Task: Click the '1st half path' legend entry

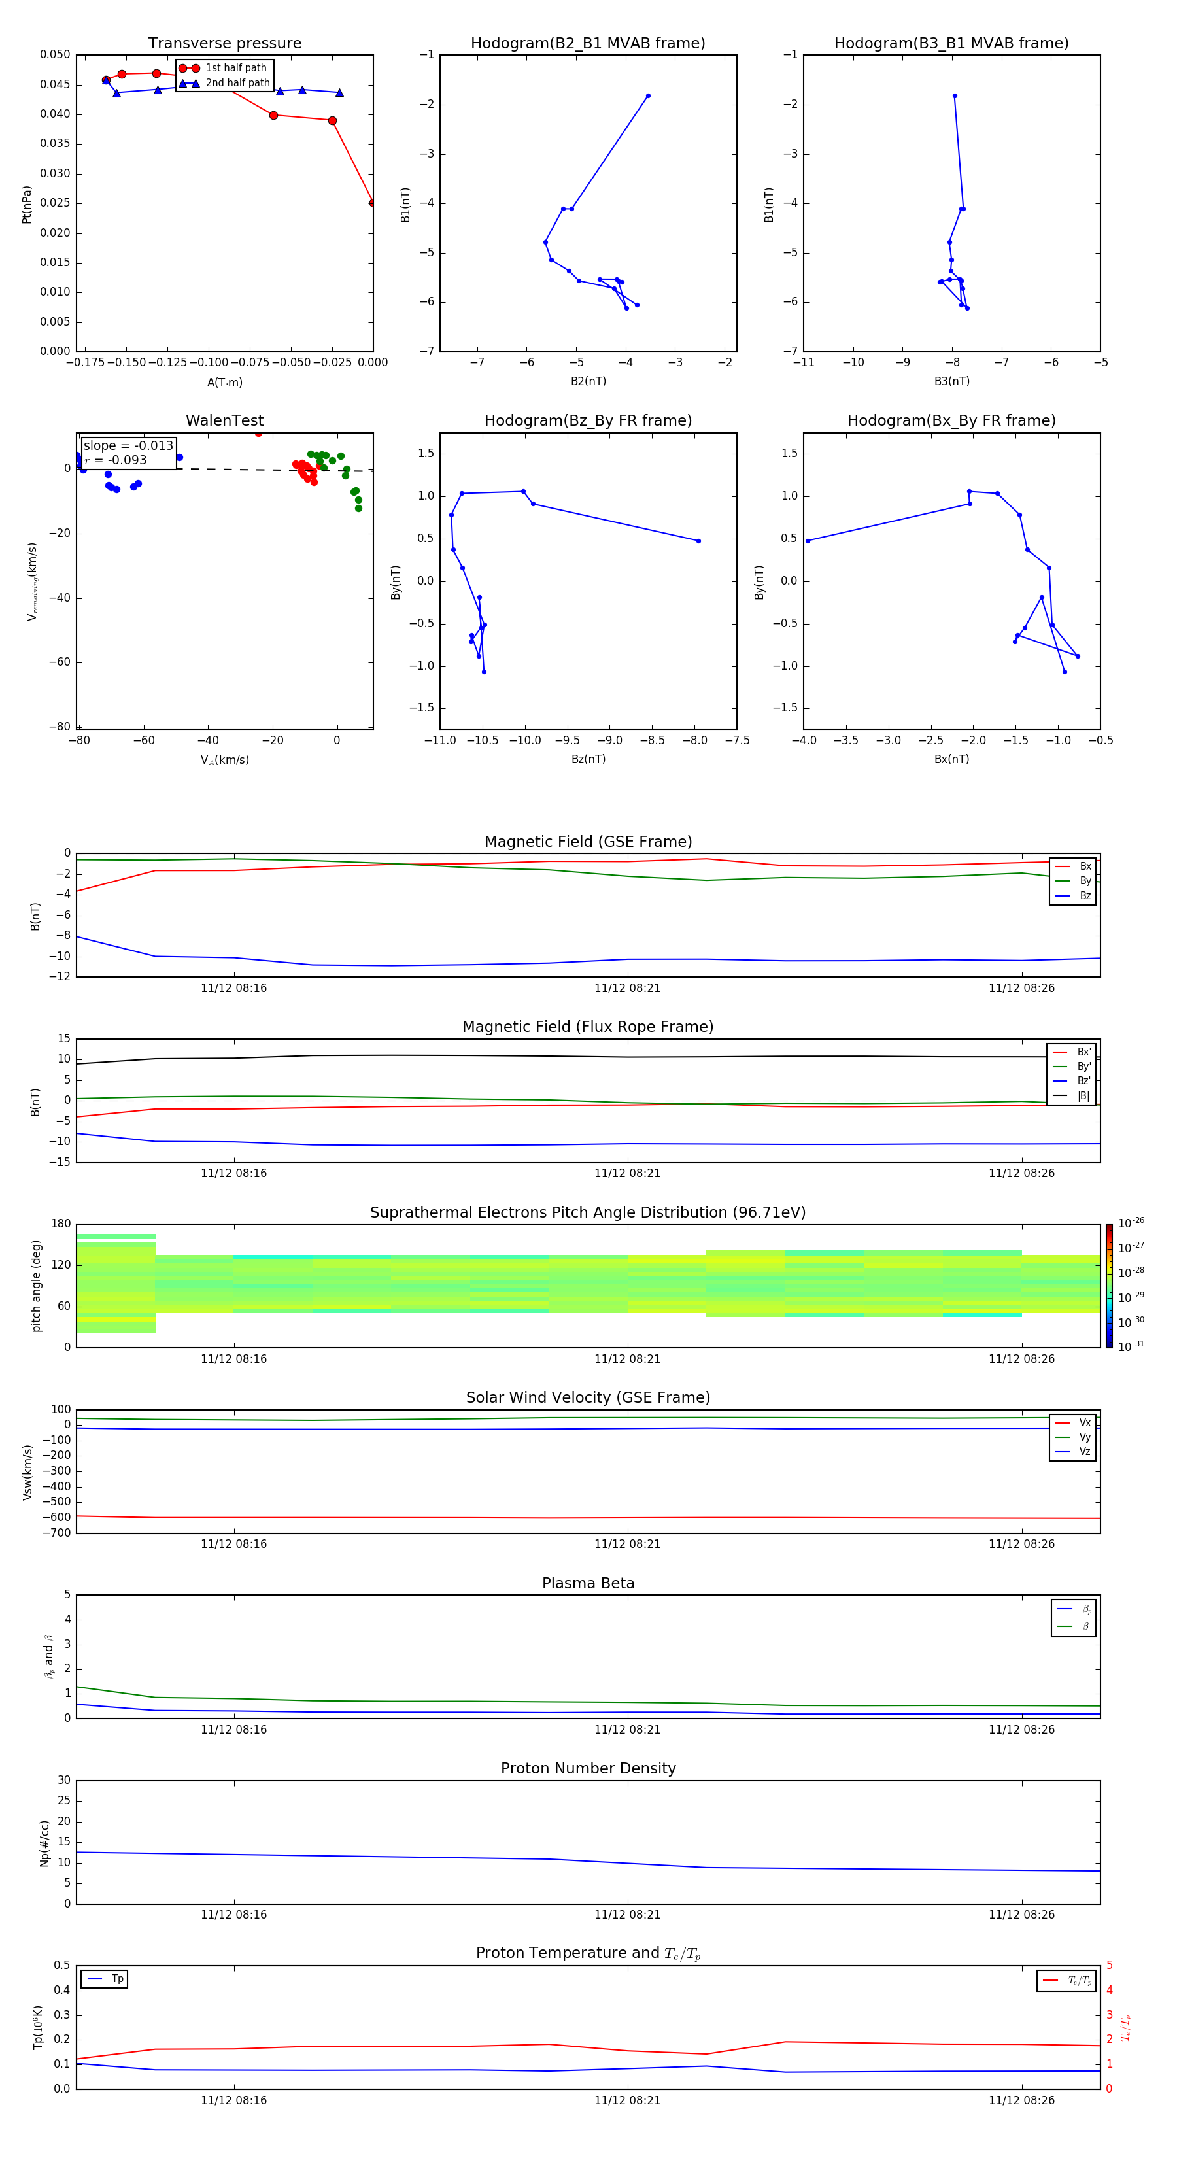Action: (224, 68)
